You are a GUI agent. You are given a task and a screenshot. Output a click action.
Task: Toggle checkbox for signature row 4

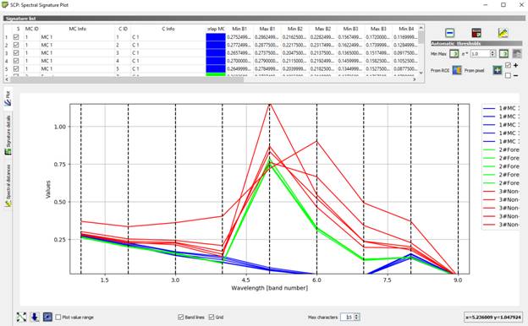(16, 61)
